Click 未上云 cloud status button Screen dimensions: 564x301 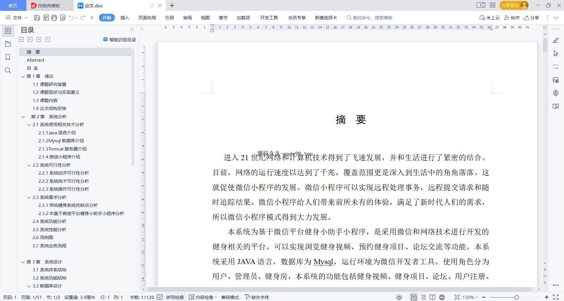pos(489,18)
